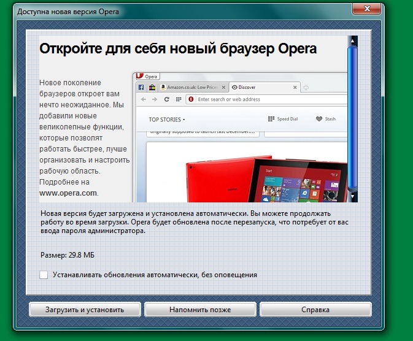
Task: Click red Opera icon in address bar
Action: coord(191,99)
